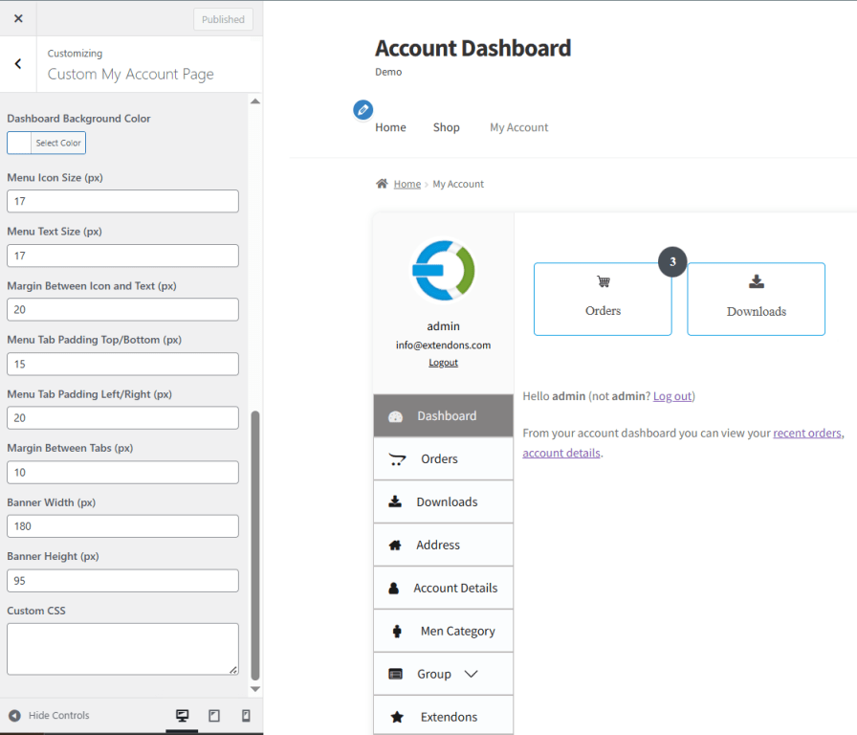
Task: Switch preview to mobile view
Action: [x=244, y=715]
